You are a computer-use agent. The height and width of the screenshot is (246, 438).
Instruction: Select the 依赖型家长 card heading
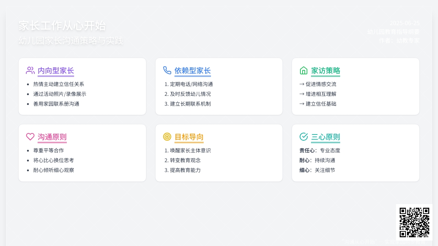pos(193,71)
